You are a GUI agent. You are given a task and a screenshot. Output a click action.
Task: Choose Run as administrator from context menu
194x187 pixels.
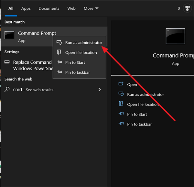click(x=83, y=43)
